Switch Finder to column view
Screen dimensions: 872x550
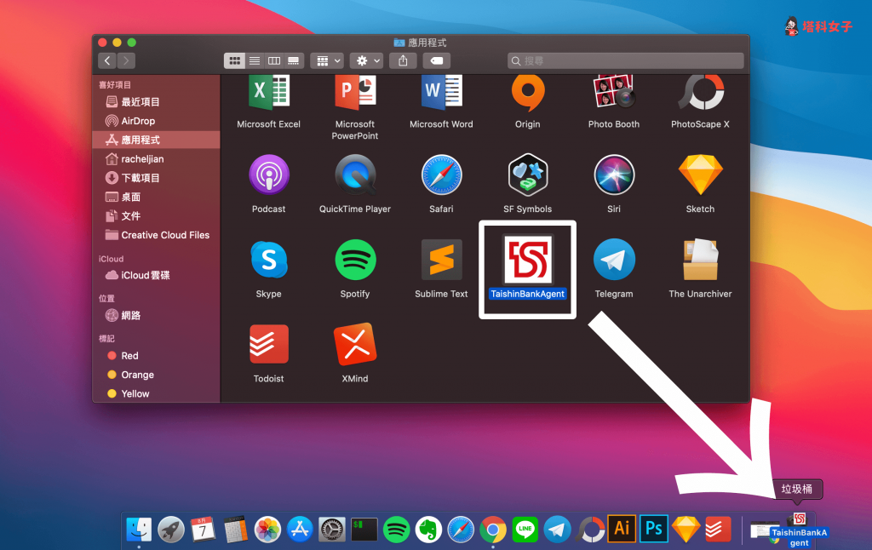tap(274, 60)
